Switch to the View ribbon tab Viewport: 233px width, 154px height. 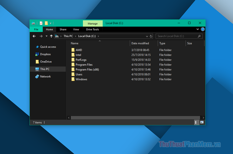76,29
